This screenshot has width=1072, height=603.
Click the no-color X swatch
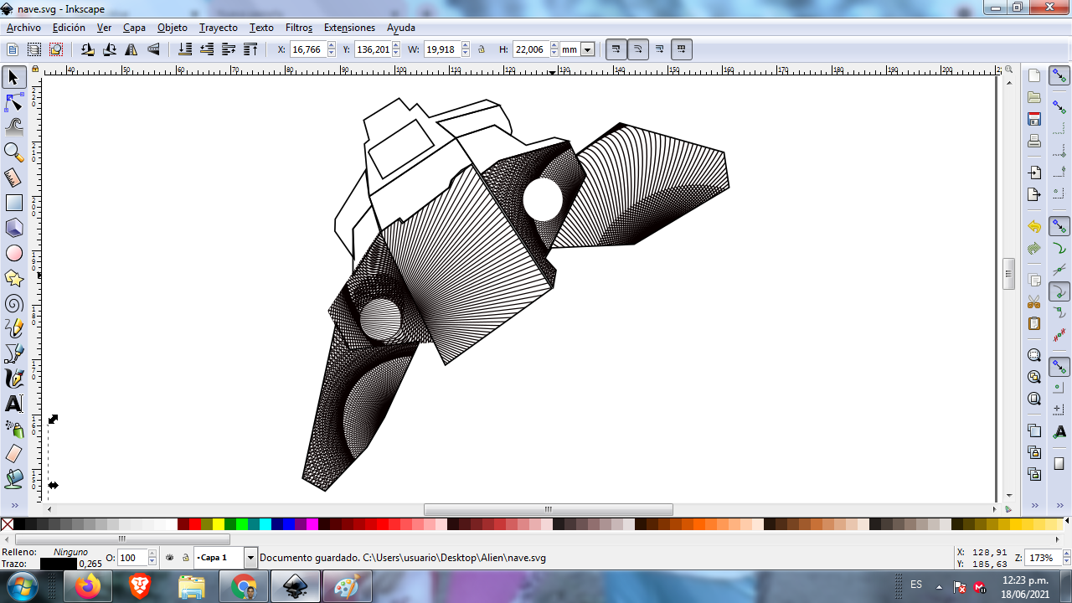tap(7, 524)
